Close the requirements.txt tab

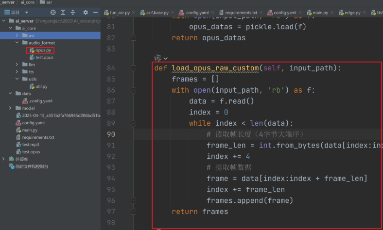click(261, 13)
